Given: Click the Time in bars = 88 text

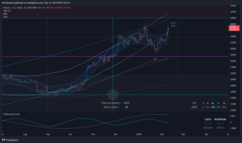Looking at the screenshot, I should 116,107.
